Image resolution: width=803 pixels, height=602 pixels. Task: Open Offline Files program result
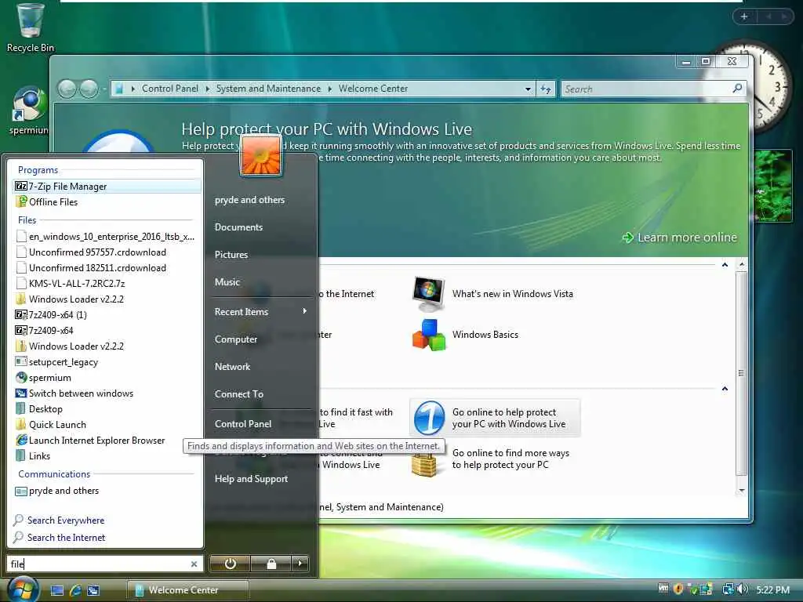tap(106, 201)
